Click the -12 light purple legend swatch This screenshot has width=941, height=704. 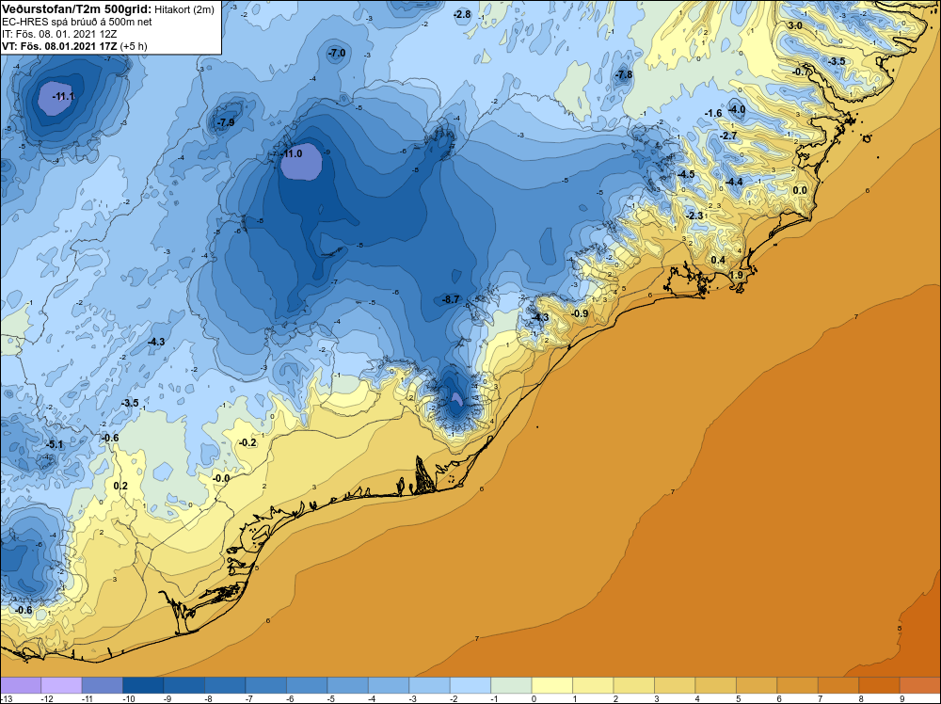coord(61,685)
